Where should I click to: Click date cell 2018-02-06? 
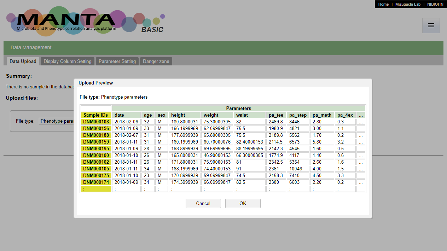point(126,122)
